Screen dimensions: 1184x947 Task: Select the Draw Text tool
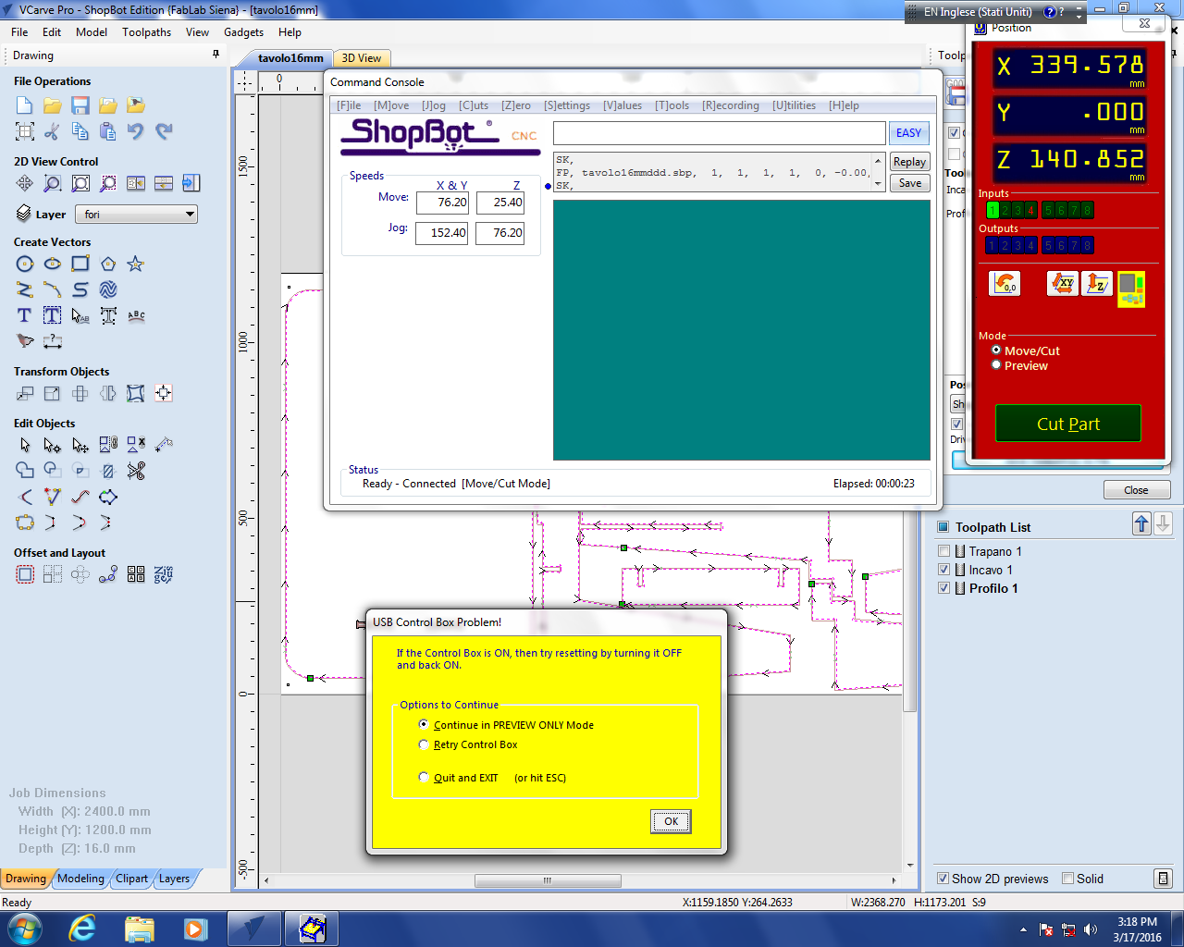[x=25, y=316]
